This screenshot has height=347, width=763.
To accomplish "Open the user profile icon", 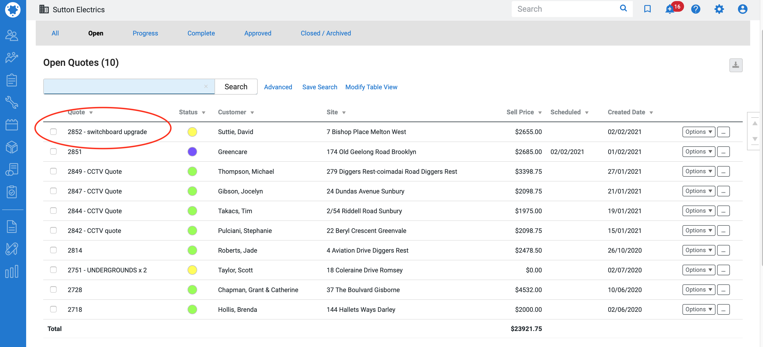I will coord(742,9).
